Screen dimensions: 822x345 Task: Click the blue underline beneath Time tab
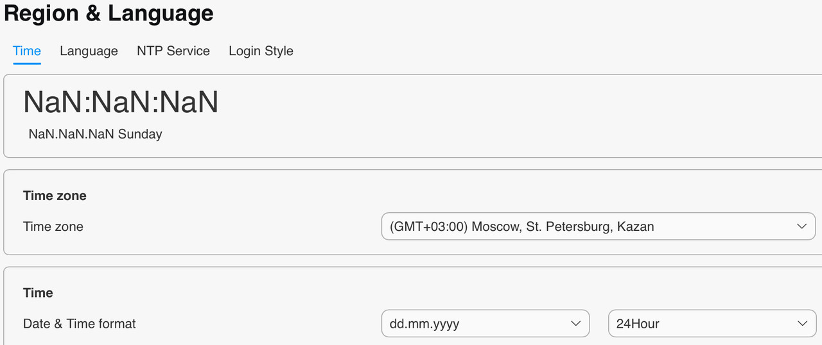pos(27,63)
